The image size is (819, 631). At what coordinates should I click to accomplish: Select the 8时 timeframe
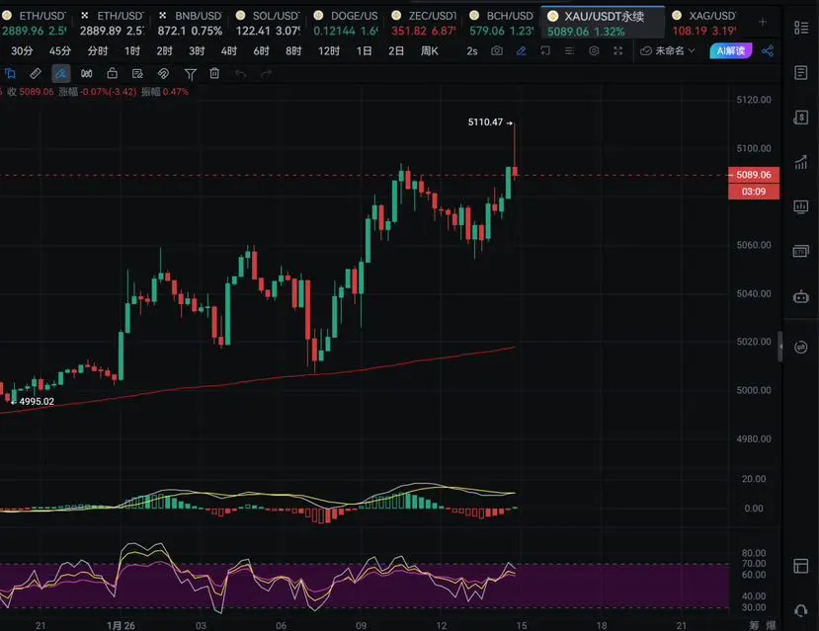point(293,50)
